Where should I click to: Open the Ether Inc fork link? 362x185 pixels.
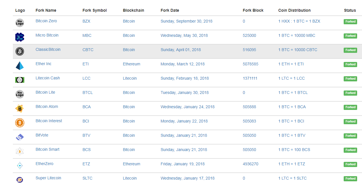tap(43, 64)
